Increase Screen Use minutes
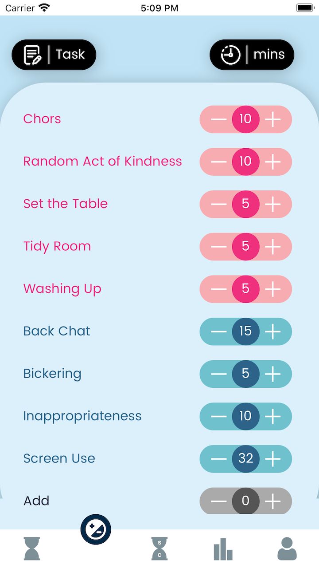 pos(273,459)
